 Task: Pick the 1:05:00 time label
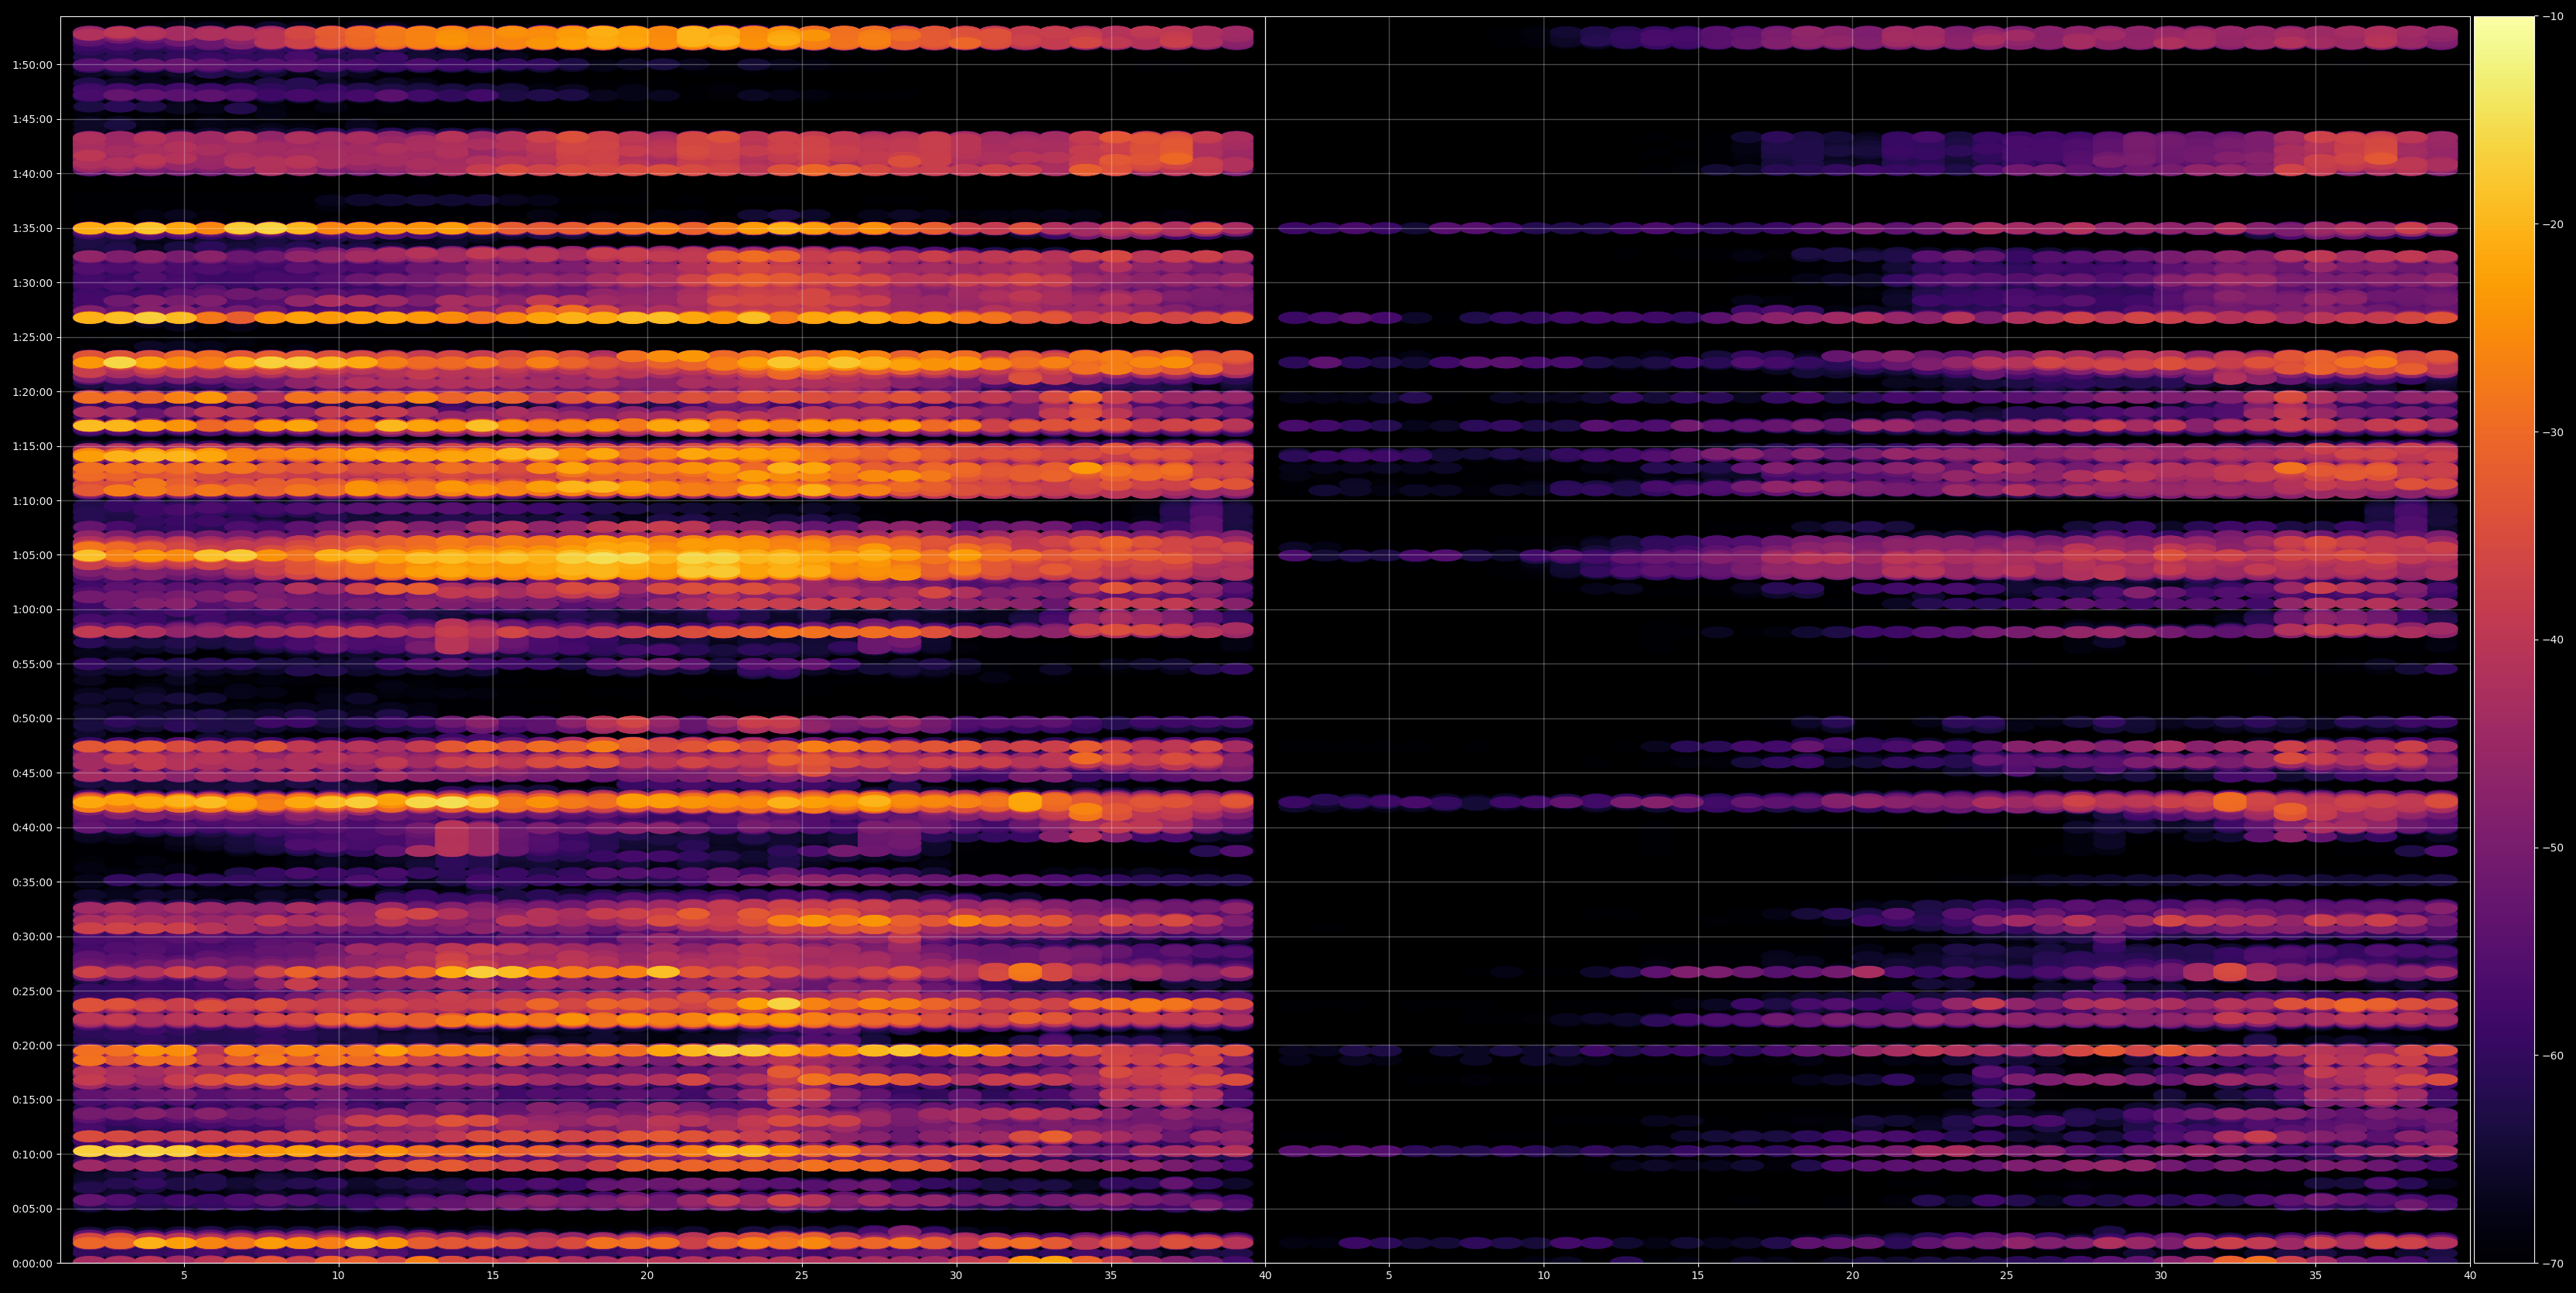[x=32, y=555]
